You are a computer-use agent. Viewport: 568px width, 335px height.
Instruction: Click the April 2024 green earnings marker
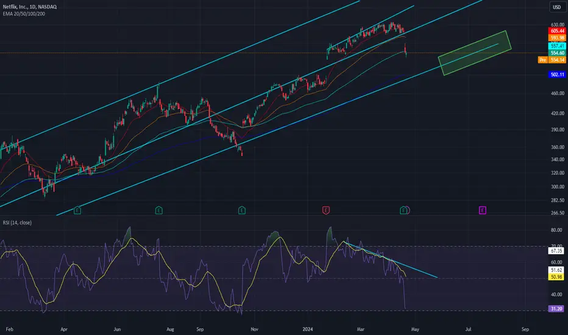tap(403, 210)
